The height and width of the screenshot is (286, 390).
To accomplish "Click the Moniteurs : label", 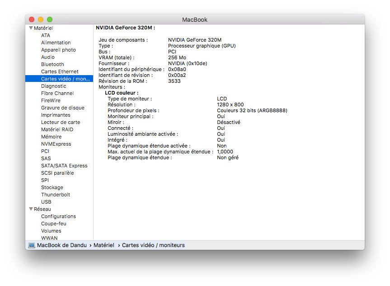I will [112, 87].
